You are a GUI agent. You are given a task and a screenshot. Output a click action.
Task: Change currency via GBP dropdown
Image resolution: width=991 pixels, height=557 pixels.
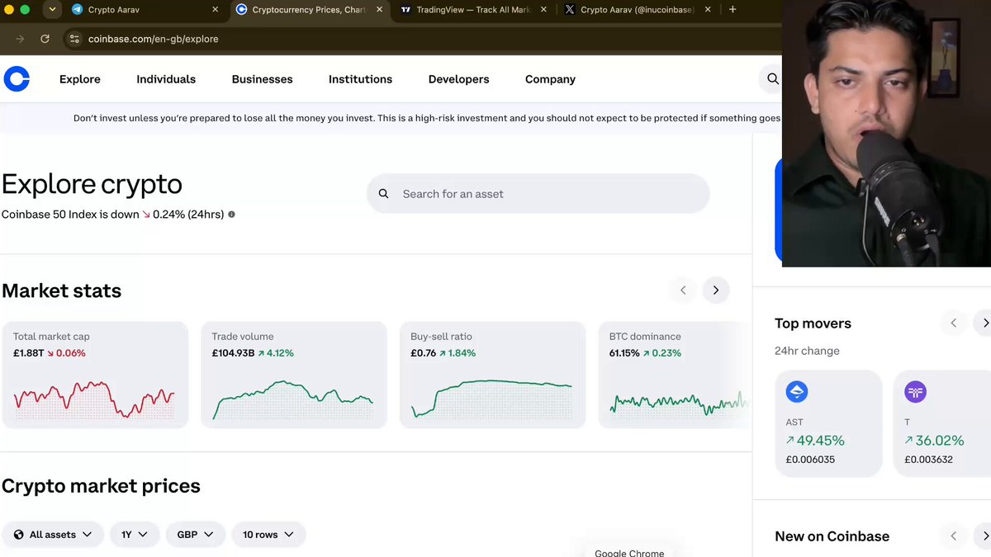pos(195,535)
